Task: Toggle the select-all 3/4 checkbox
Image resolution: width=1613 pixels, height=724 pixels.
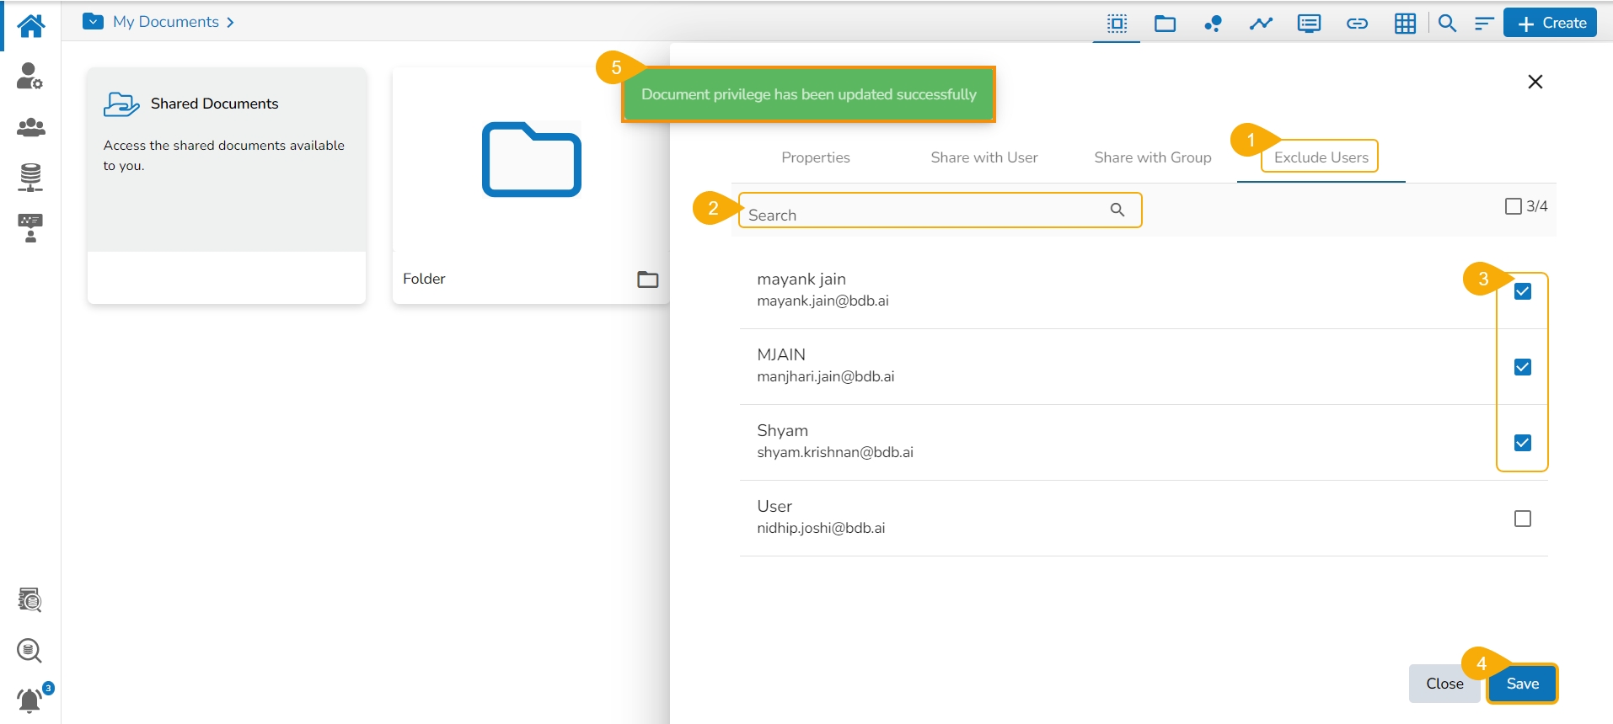Action: point(1513,206)
